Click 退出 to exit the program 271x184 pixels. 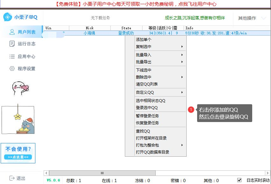tap(21, 178)
